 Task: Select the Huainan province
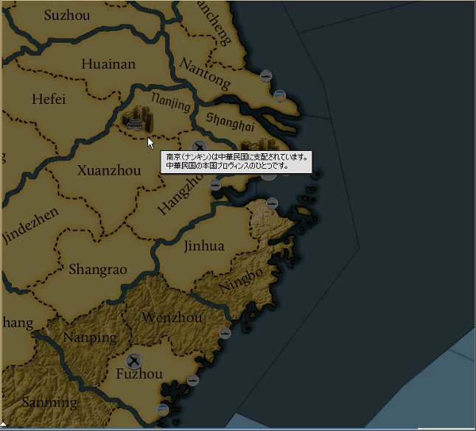point(108,64)
